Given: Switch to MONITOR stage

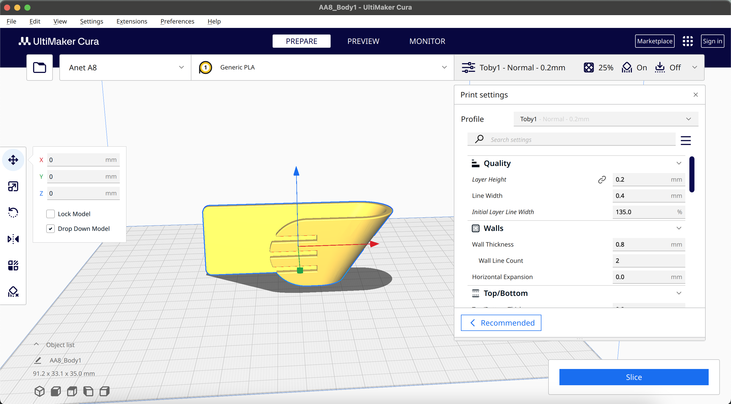Looking at the screenshot, I should 427,41.
